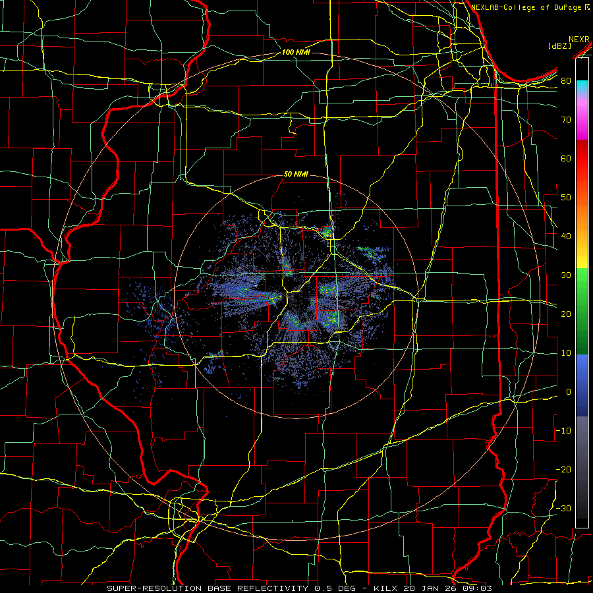Click the 80 value on the dBZ scale
Viewport: 593px width, 593px height.
pyautogui.click(x=566, y=81)
